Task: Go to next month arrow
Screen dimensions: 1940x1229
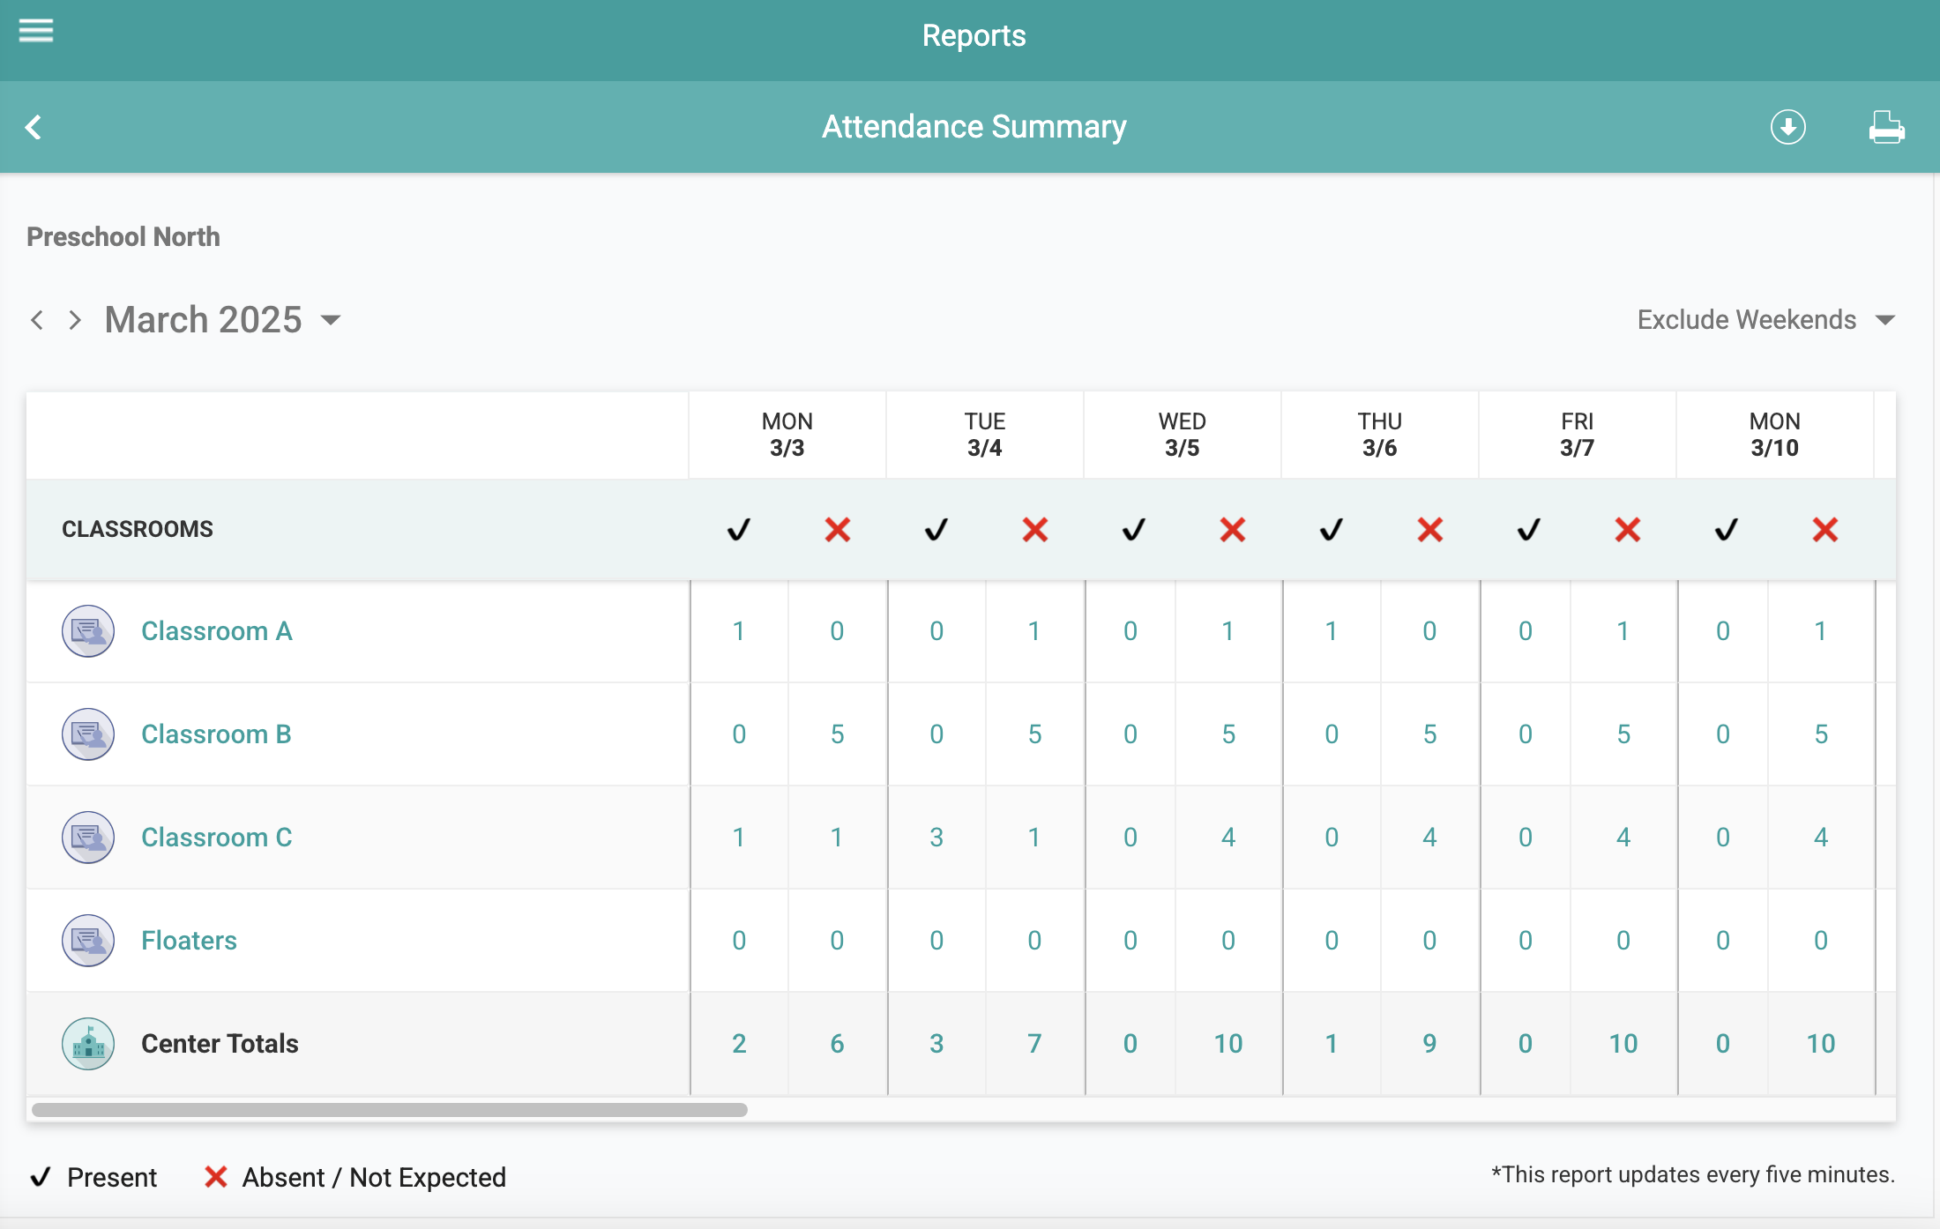Action: [x=75, y=320]
